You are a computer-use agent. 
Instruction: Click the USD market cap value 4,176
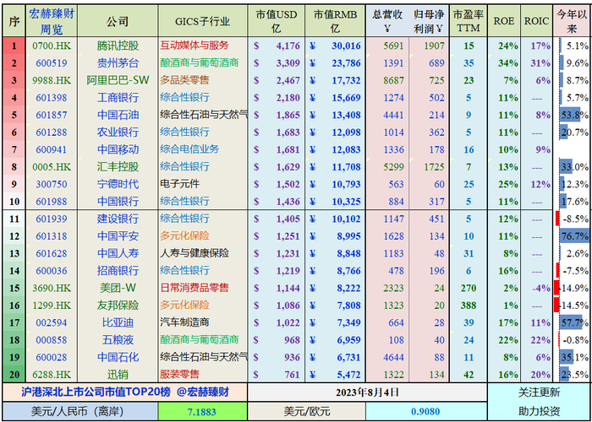(288, 46)
